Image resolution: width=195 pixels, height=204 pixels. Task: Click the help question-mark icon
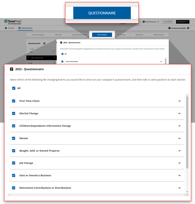pyautogui.click(x=169, y=28)
